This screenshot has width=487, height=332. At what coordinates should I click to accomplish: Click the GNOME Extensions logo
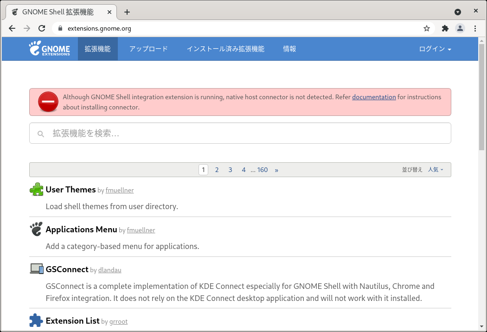(49, 48)
